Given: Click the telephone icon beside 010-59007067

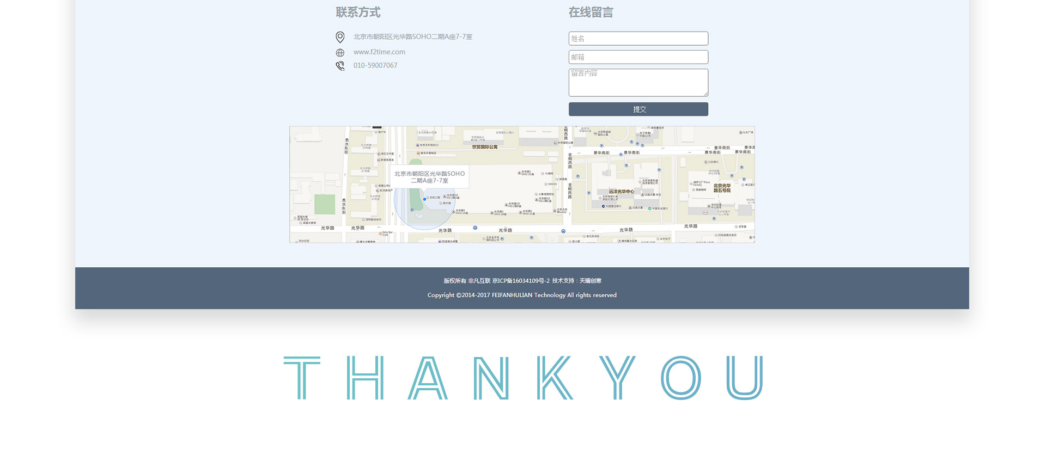Looking at the screenshot, I should (340, 66).
